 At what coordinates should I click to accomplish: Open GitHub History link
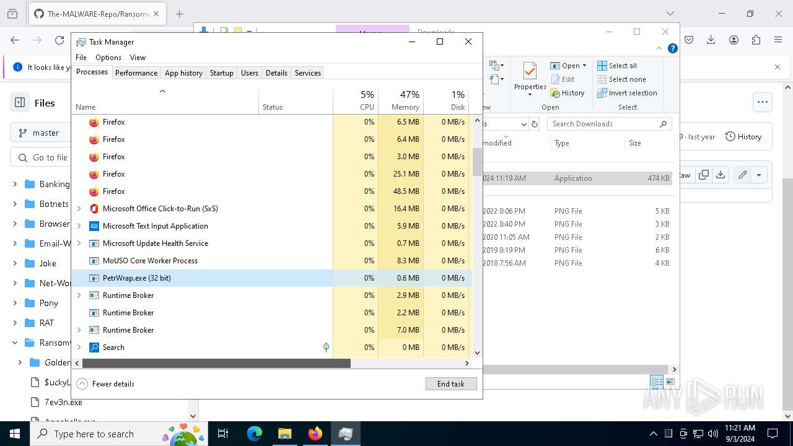coord(743,137)
